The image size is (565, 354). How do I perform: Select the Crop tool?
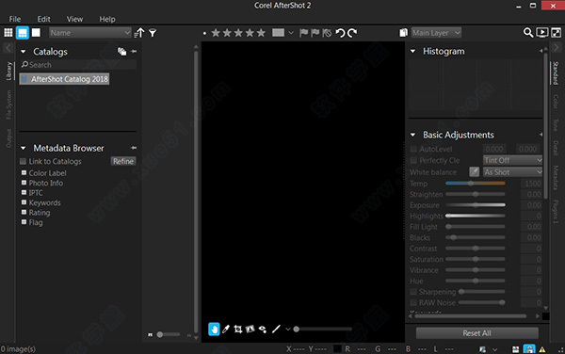coord(238,329)
